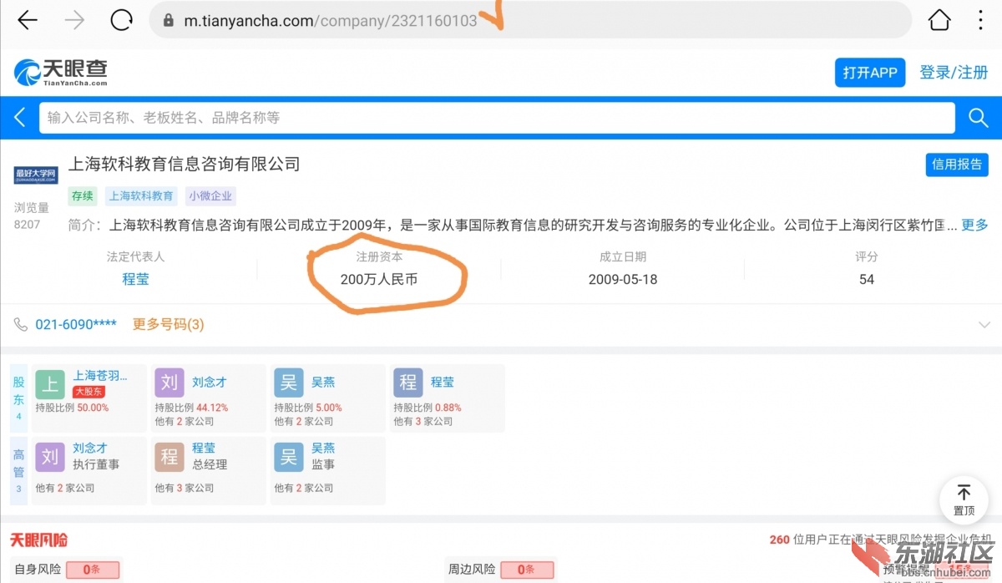
Task: Click the 持股比例 5.00% text
Action: [308, 408]
